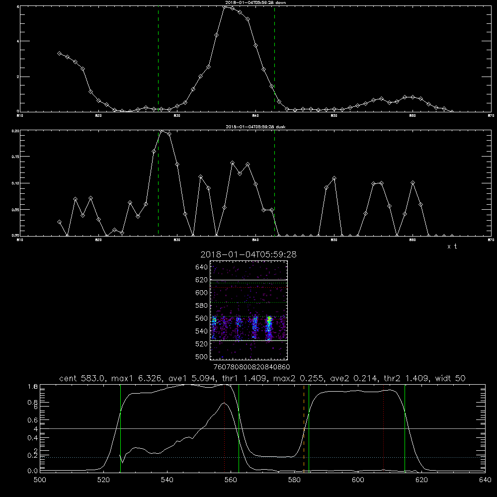Image resolution: width=497 pixels, height=497 pixels.
Task: Click y-axis label 2 of dawn plot
Action: tap(18, 77)
